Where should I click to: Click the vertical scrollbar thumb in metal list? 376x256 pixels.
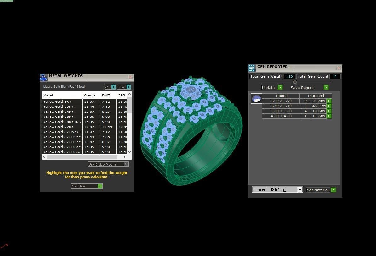(129, 105)
